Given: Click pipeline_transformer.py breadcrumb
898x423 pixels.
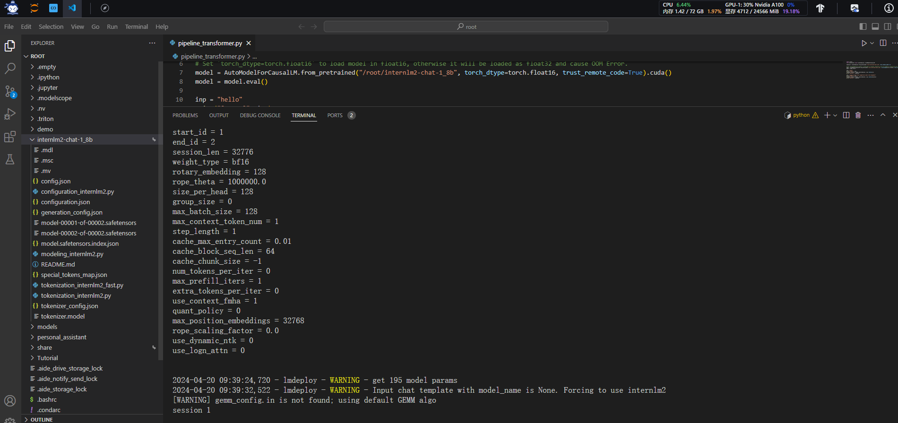Looking at the screenshot, I should pos(213,56).
